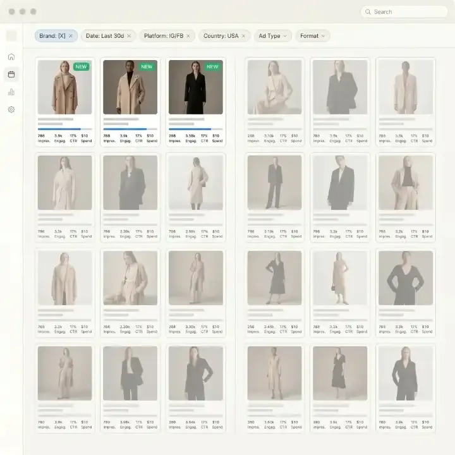The width and height of the screenshot is (455, 455).
Task: Click '3.58k' engagement on black coat ad
Action: 190,136
